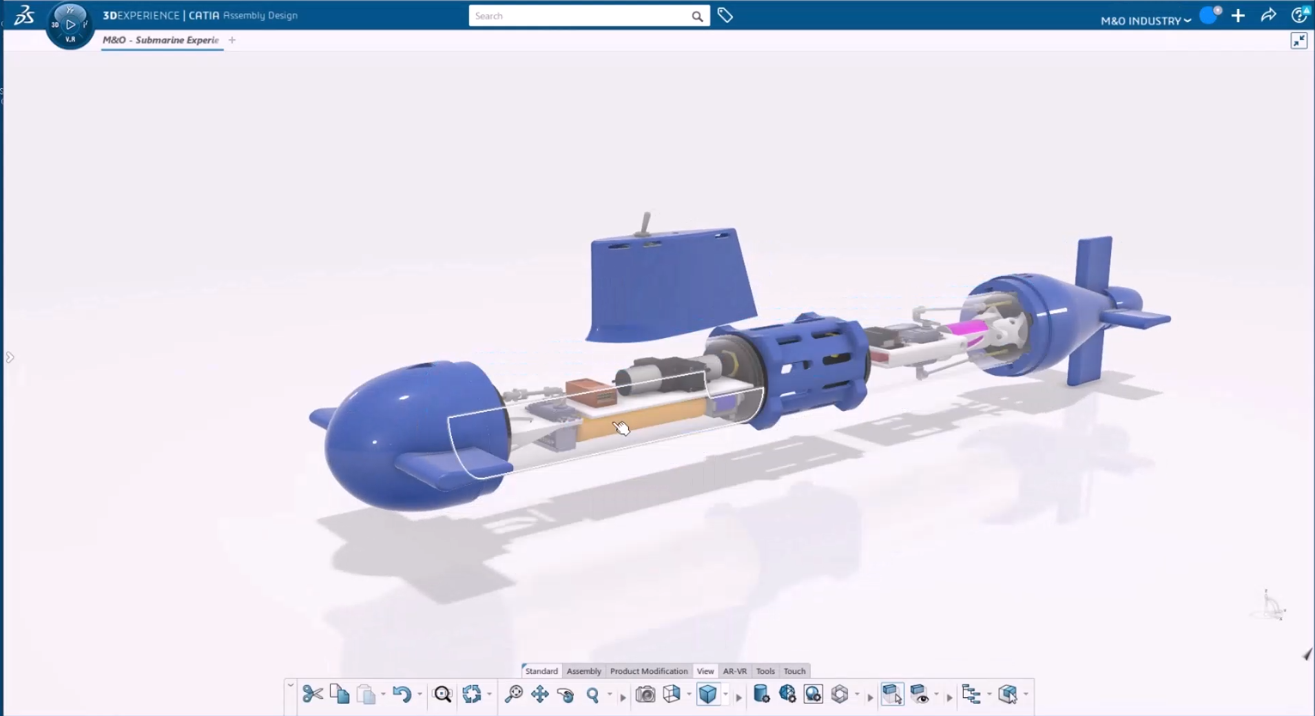Activate the Rotate view tool

pyautogui.click(x=566, y=695)
